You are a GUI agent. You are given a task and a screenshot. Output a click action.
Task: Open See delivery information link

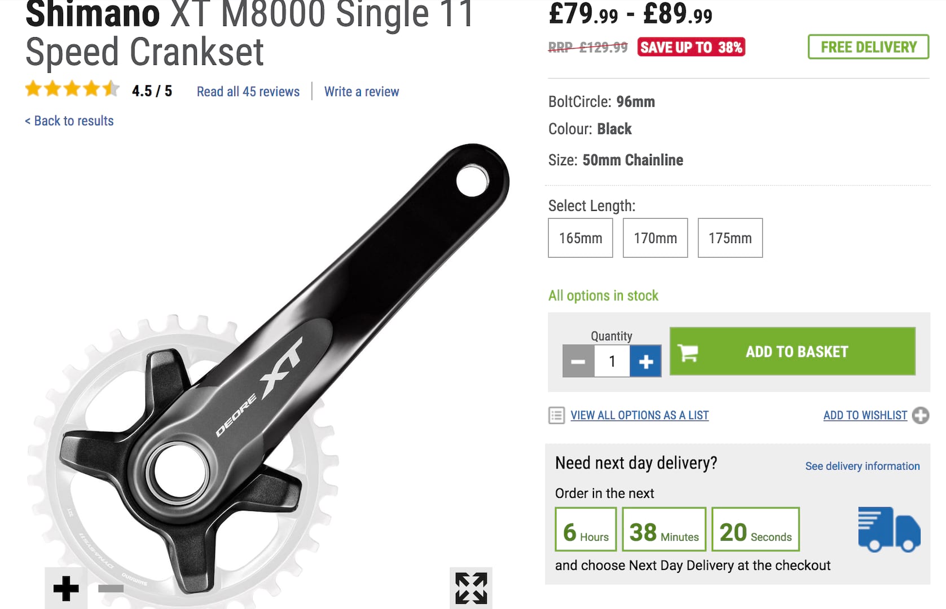click(863, 466)
